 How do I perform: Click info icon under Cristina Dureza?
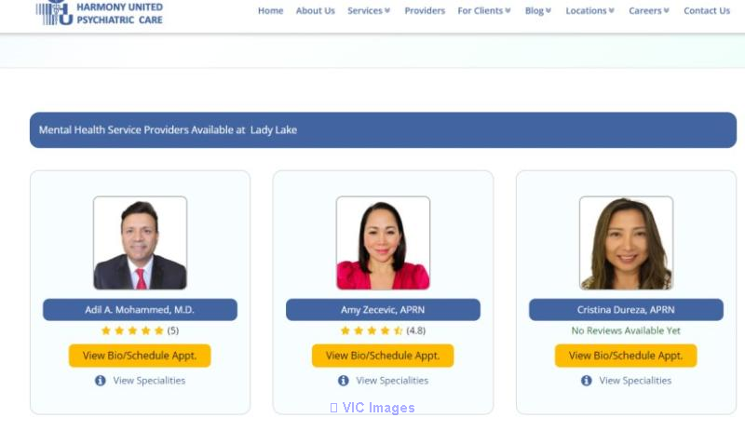(x=587, y=381)
